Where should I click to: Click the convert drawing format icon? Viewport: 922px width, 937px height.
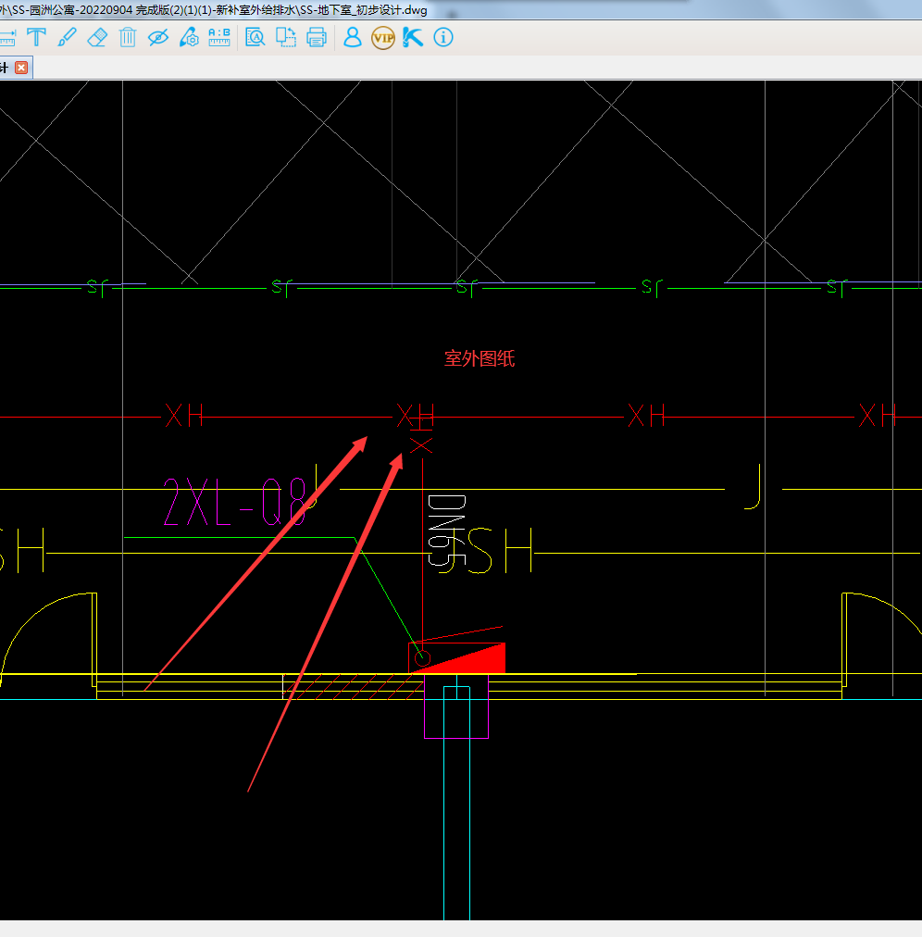coord(286,38)
